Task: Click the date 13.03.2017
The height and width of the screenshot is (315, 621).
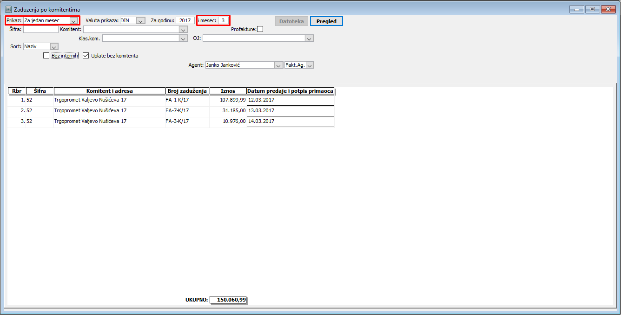Action: click(261, 111)
